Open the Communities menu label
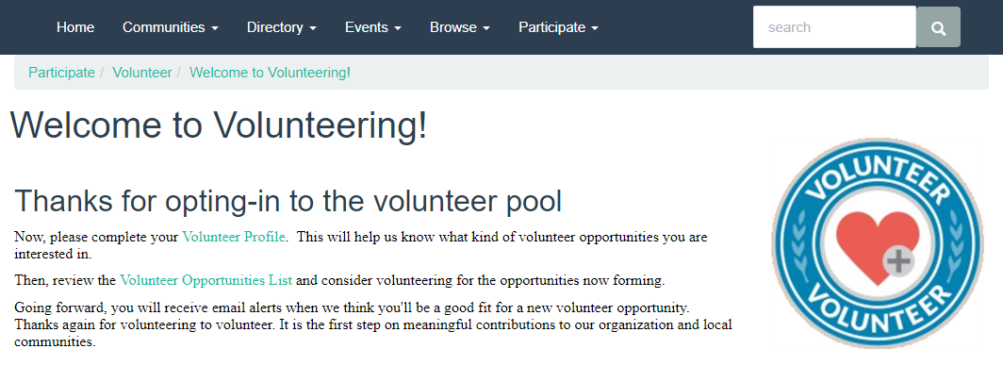The width and height of the screenshot is (1003, 382). pyautogui.click(x=164, y=27)
